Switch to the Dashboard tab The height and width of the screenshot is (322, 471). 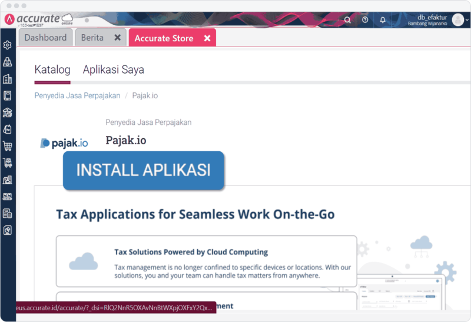pyautogui.click(x=46, y=38)
